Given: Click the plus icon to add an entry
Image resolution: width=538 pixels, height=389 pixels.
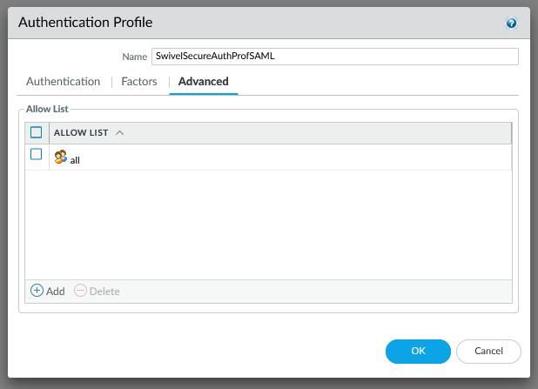Looking at the screenshot, I should click(37, 291).
